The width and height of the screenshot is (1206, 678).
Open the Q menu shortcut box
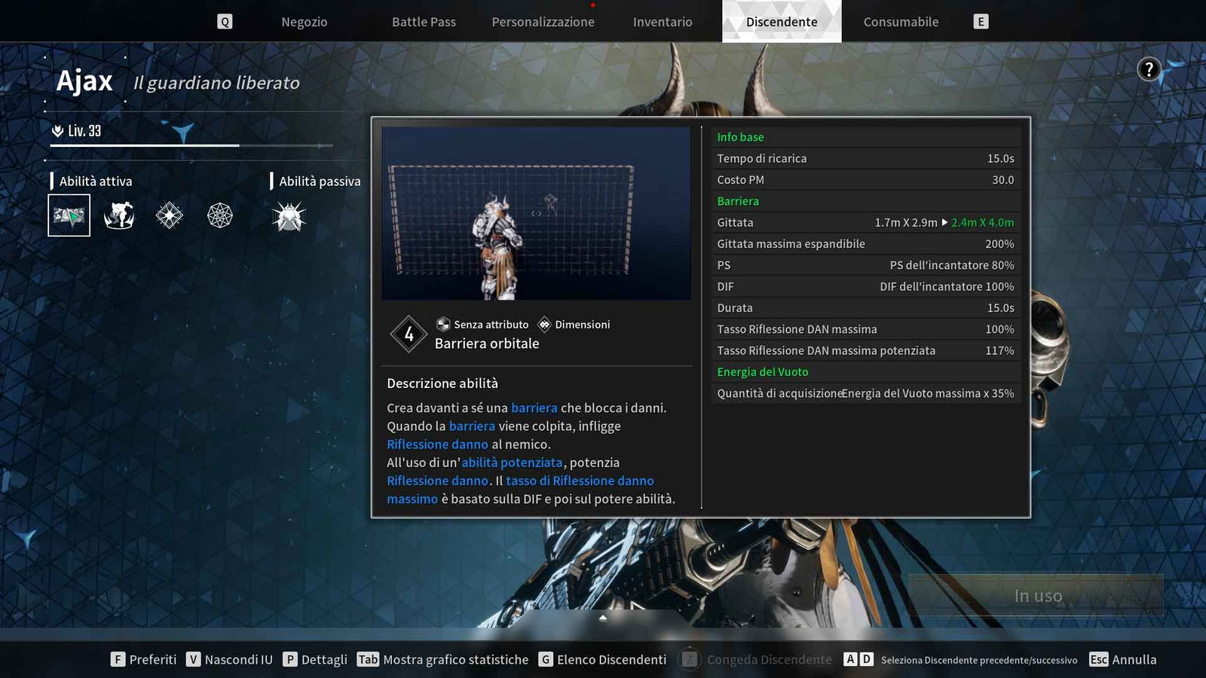coord(223,21)
